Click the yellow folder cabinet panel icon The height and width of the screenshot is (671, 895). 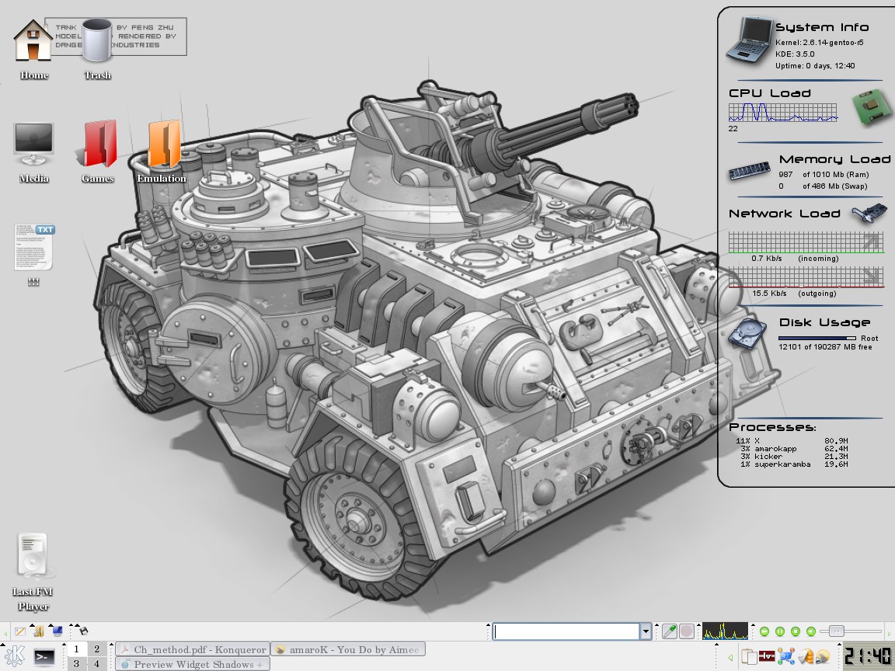point(39,631)
